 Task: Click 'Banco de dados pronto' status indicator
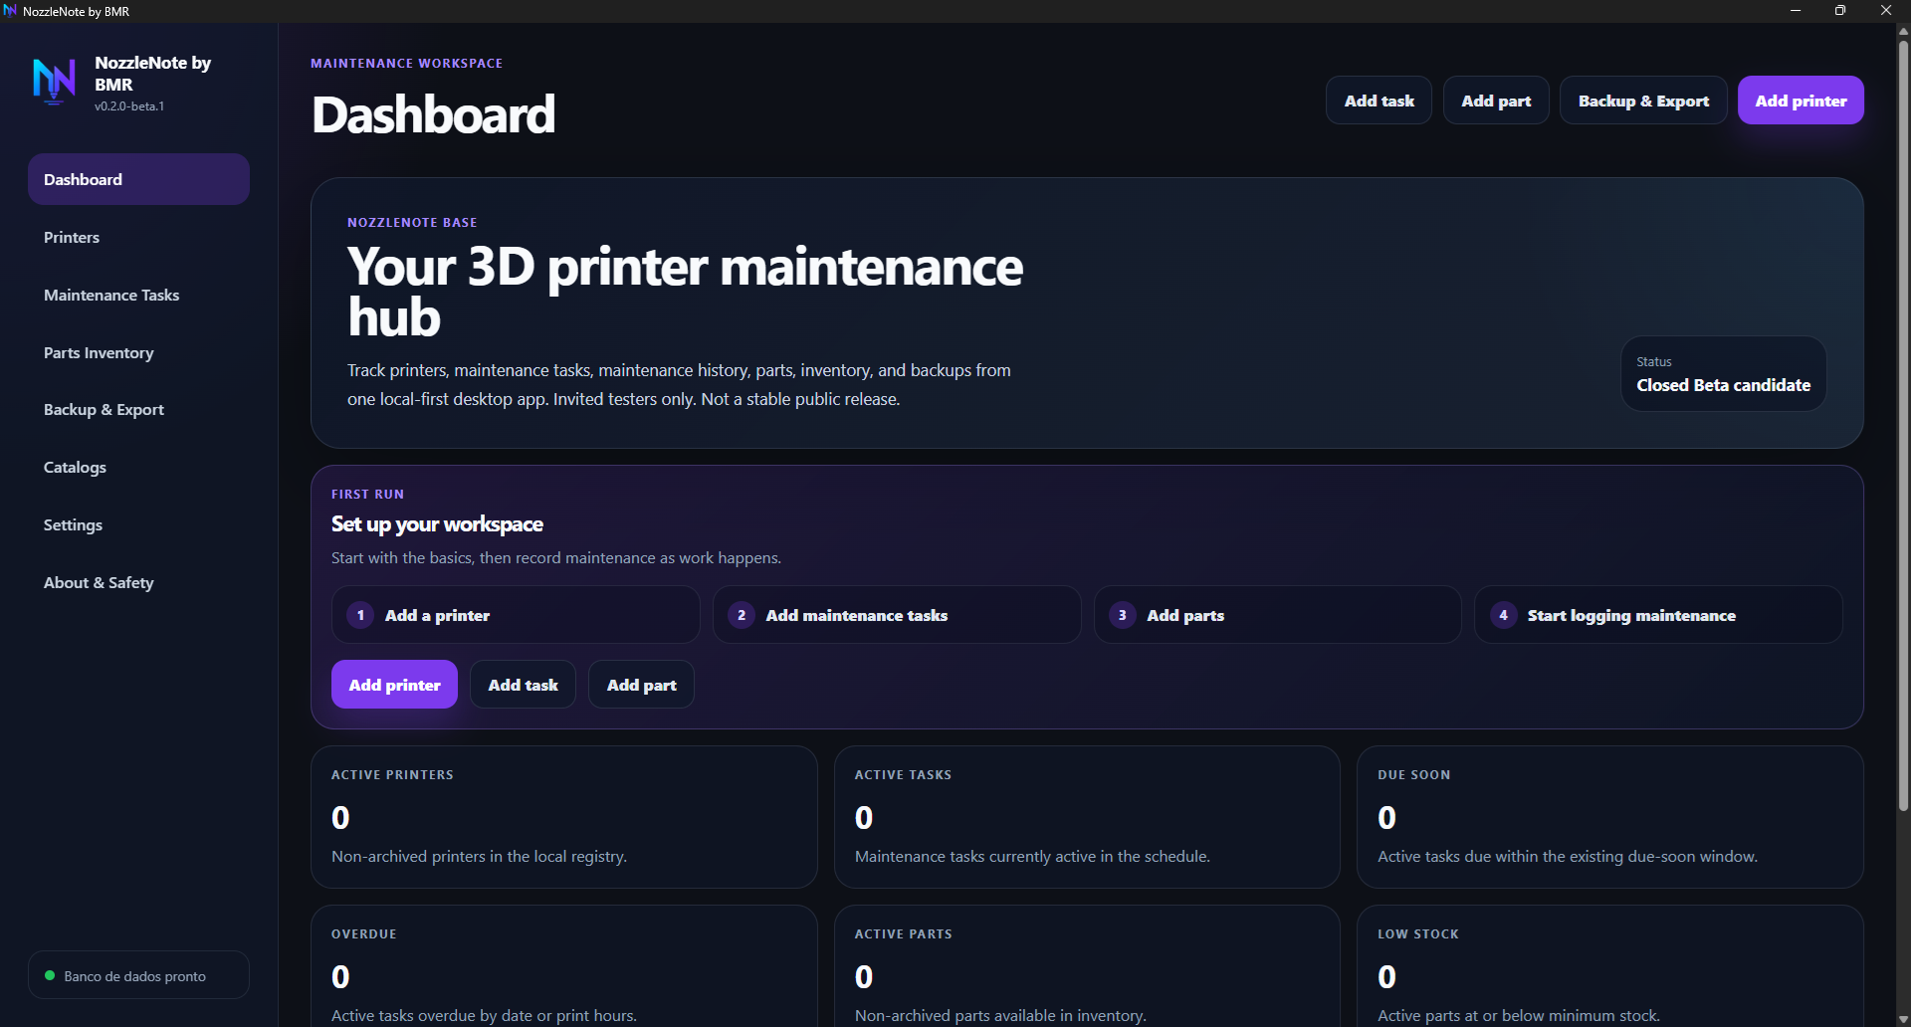click(138, 975)
